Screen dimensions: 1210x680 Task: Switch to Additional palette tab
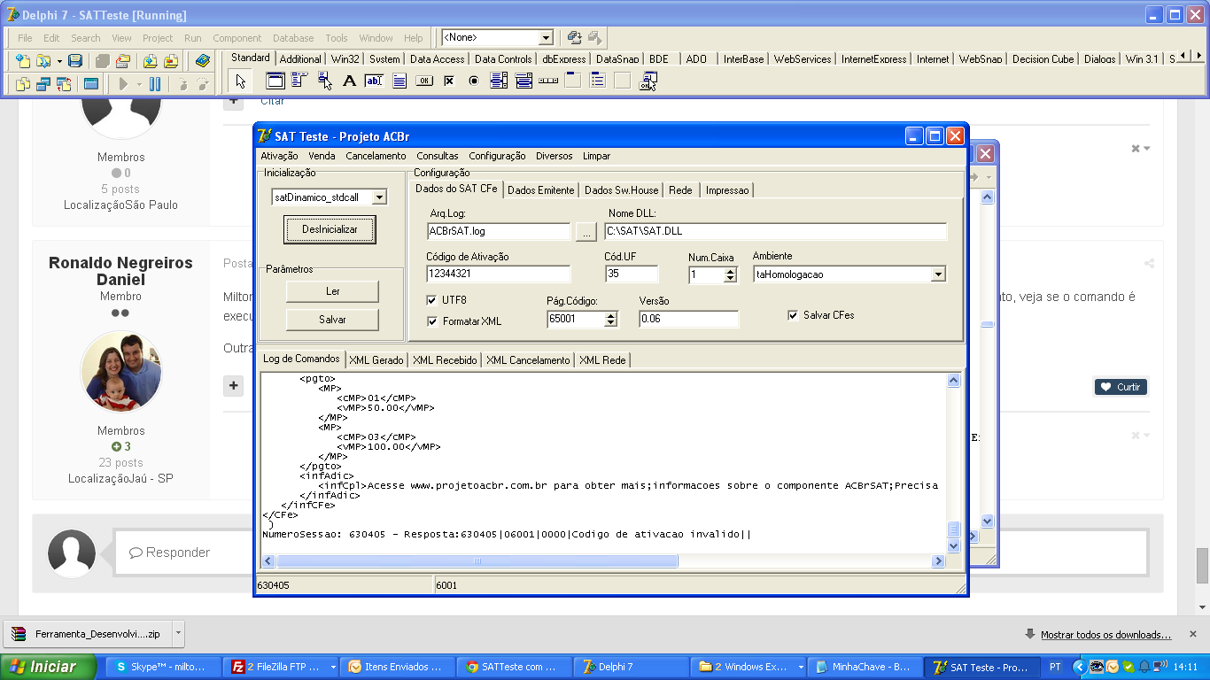pos(300,59)
